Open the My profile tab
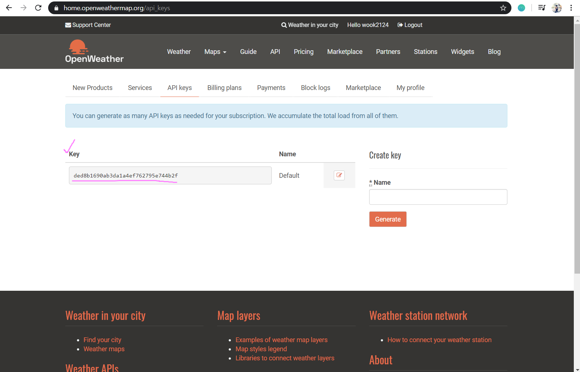Viewport: 580px width, 372px height. [410, 88]
